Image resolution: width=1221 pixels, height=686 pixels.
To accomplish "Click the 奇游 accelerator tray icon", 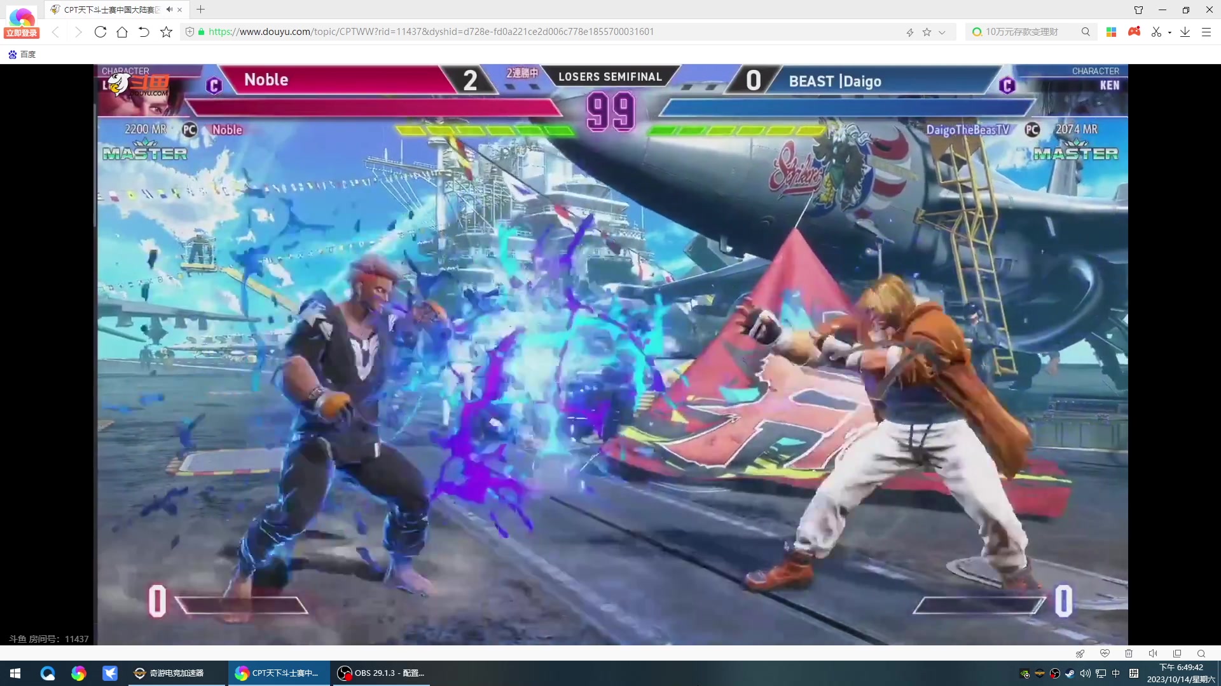I will click(x=1040, y=673).
